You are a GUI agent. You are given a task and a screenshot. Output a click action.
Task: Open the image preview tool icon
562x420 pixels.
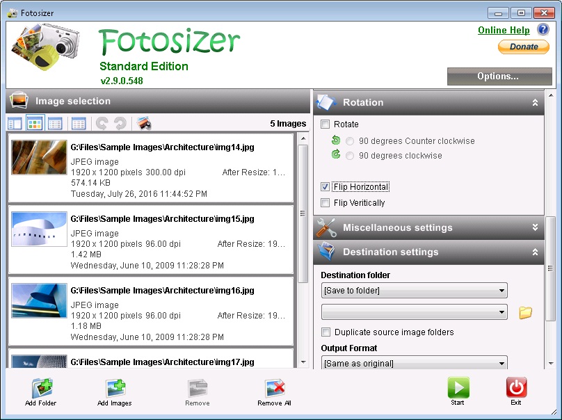[x=145, y=122]
